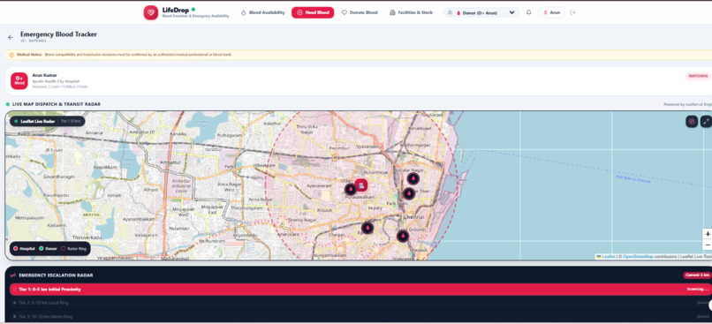Image resolution: width=712 pixels, height=324 pixels.
Task: Open the OpenStreetMap attribution link
Action: [x=638, y=256]
